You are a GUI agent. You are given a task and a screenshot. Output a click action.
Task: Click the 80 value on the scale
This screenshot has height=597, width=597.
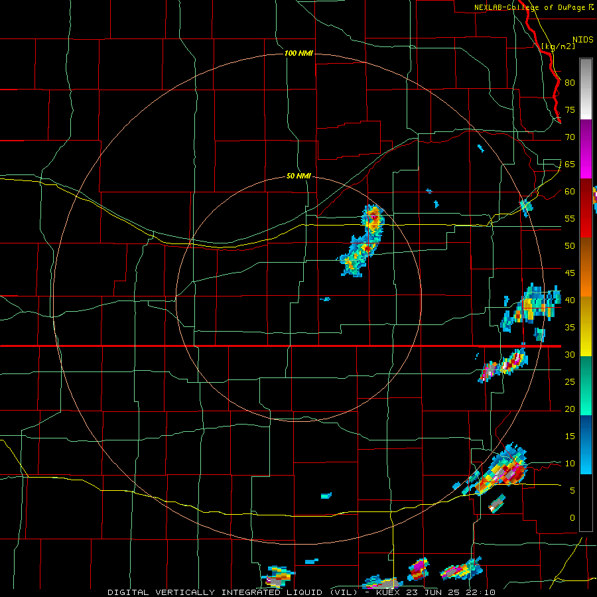pos(570,83)
